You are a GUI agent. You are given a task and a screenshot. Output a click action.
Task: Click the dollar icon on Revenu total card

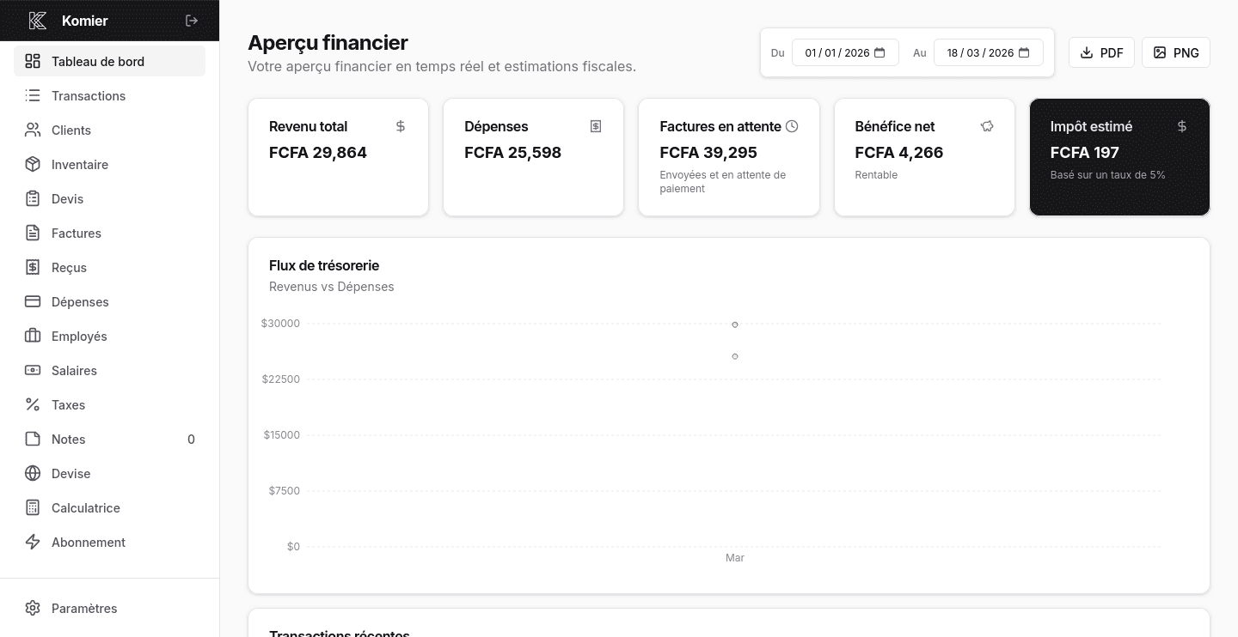click(x=401, y=126)
